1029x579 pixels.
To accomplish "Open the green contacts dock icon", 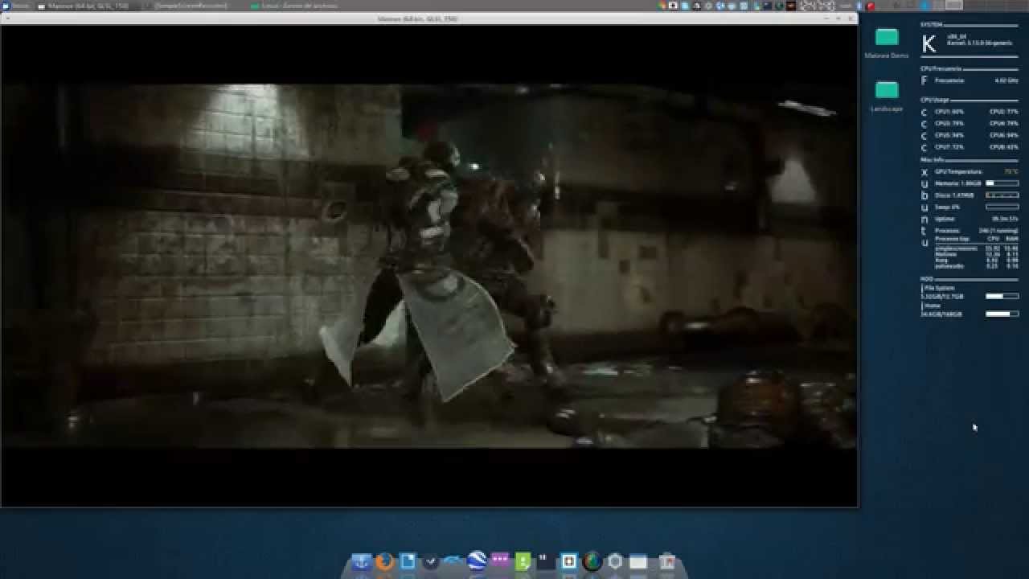I will click(x=523, y=561).
